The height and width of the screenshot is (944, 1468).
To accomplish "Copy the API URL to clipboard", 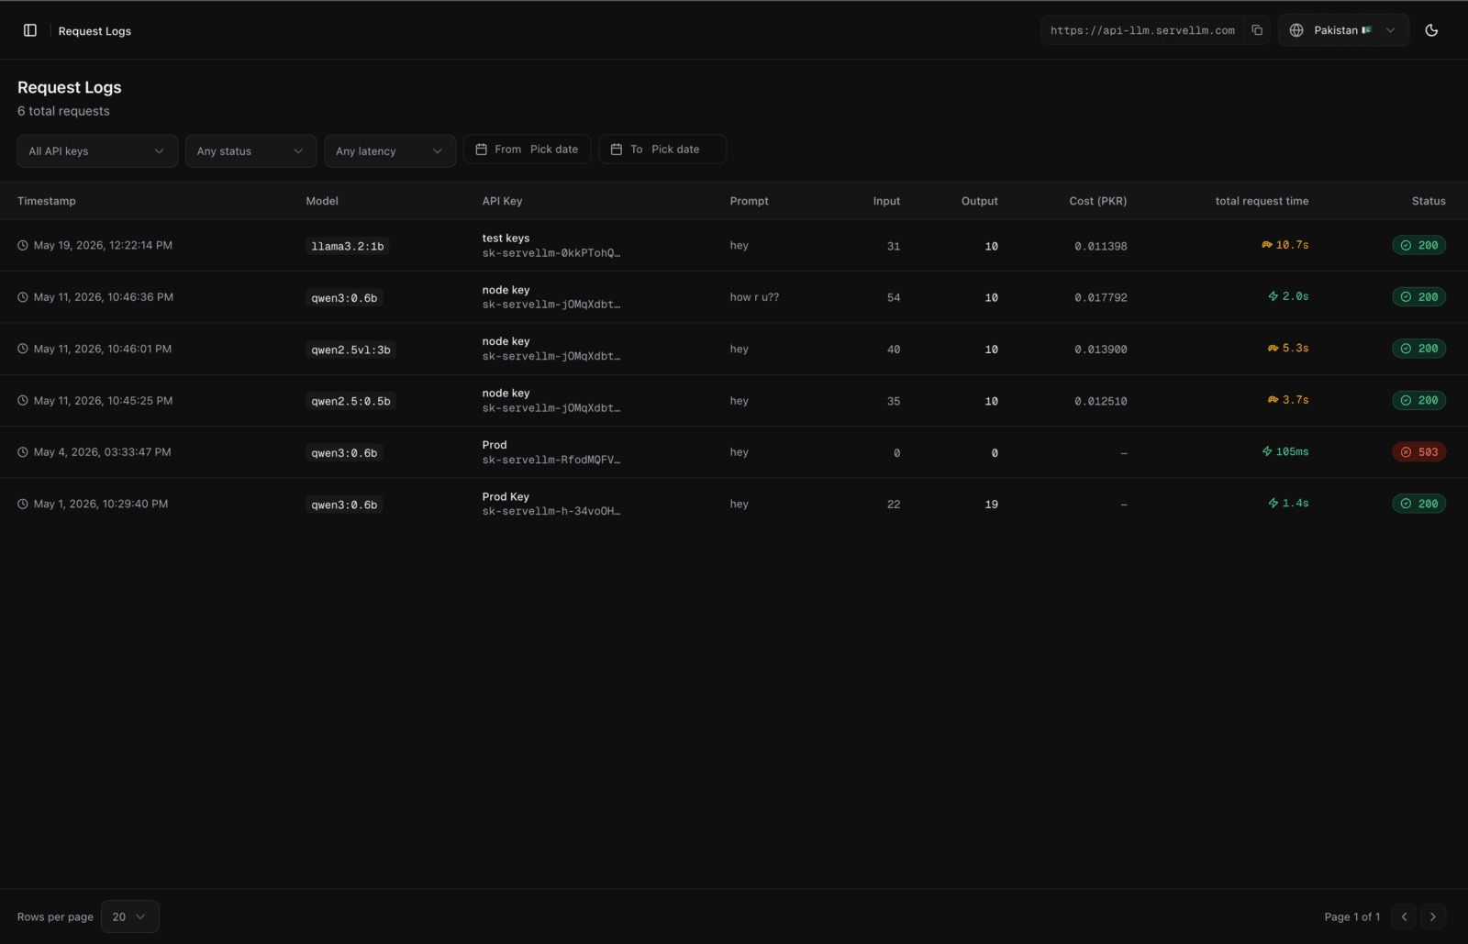I will tap(1257, 30).
